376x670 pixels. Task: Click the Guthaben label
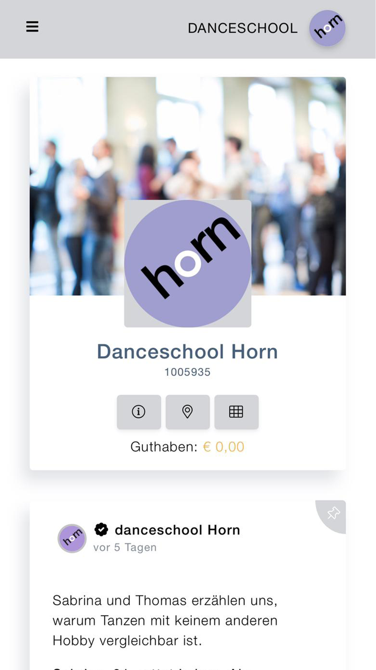click(164, 447)
